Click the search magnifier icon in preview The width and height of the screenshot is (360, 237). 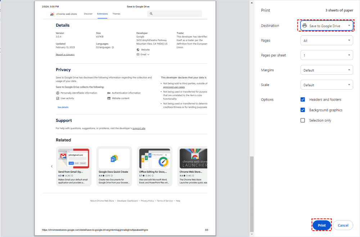151,14
